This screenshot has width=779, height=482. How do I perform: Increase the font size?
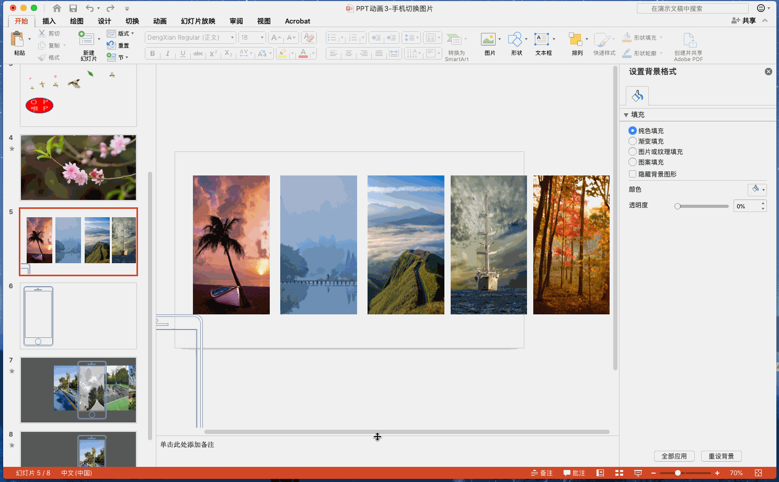click(x=276, y=38)
